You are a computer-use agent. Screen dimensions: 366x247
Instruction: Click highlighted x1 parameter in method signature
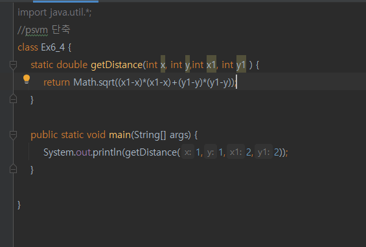[x=211, y=64]
